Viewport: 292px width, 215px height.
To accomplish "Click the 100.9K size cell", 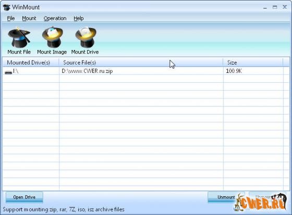I will click(x=234, y=71).
